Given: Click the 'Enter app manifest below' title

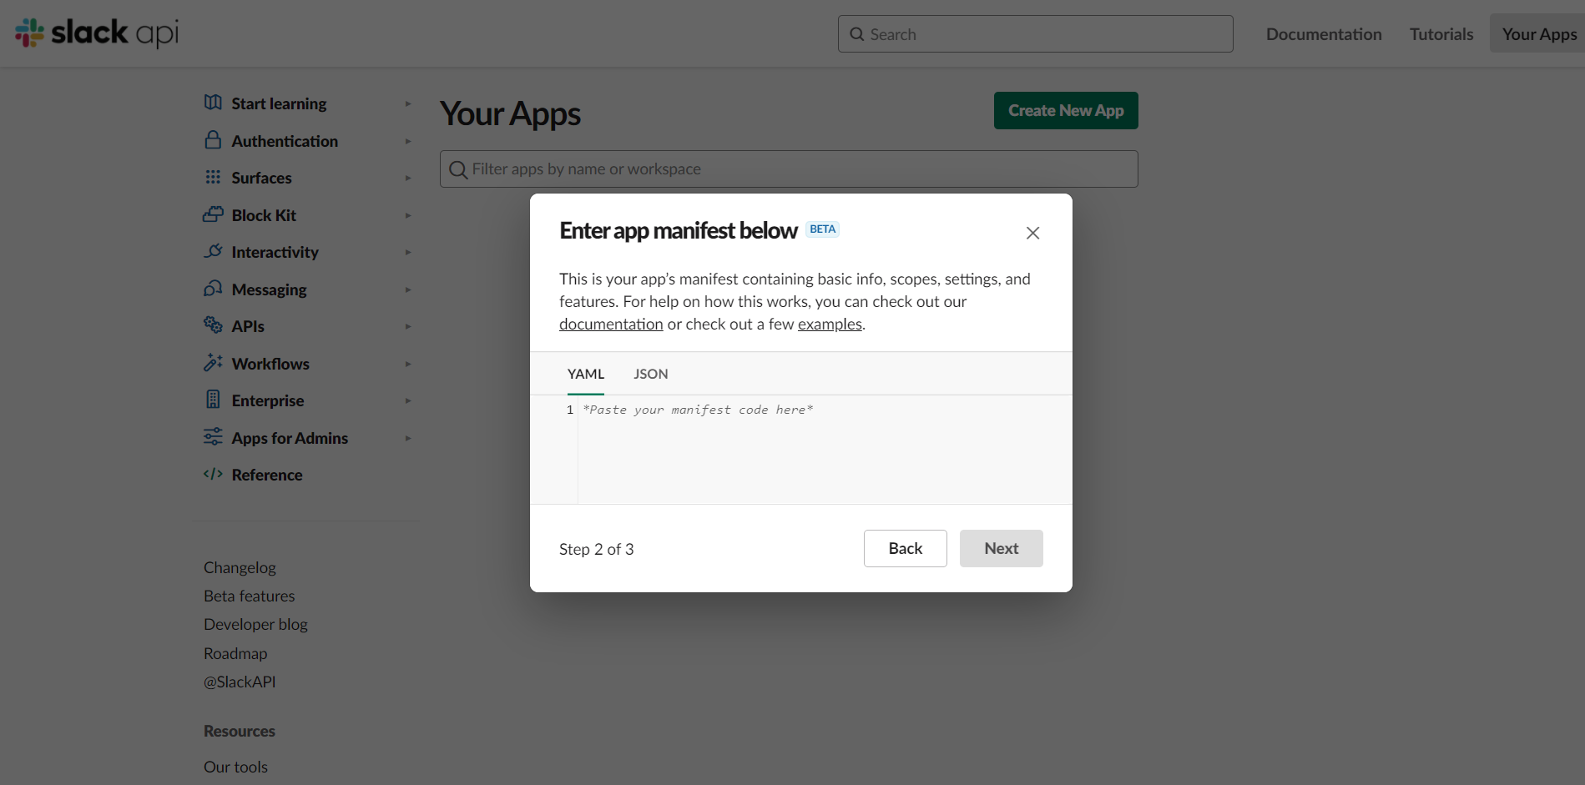Looking at the screenshot, I should pos(679,230).
